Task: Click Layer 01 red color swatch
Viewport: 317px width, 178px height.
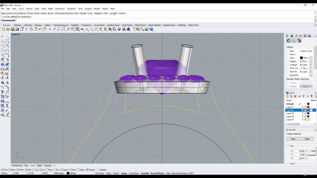Action: tap(308, 107)
